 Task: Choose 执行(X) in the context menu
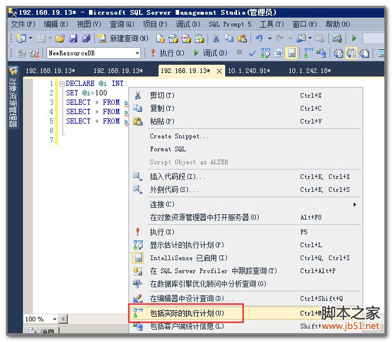point(246,232)
